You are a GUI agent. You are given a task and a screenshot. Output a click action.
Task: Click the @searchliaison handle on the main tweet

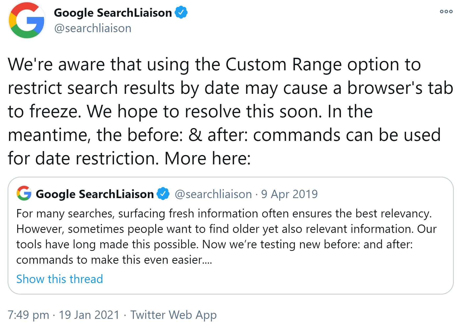pyautogui.click(x=93, y=28)
